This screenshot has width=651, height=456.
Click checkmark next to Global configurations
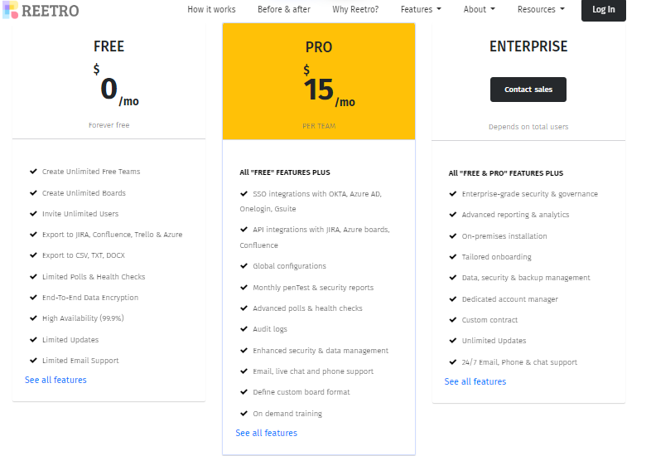tap(244, 266)
